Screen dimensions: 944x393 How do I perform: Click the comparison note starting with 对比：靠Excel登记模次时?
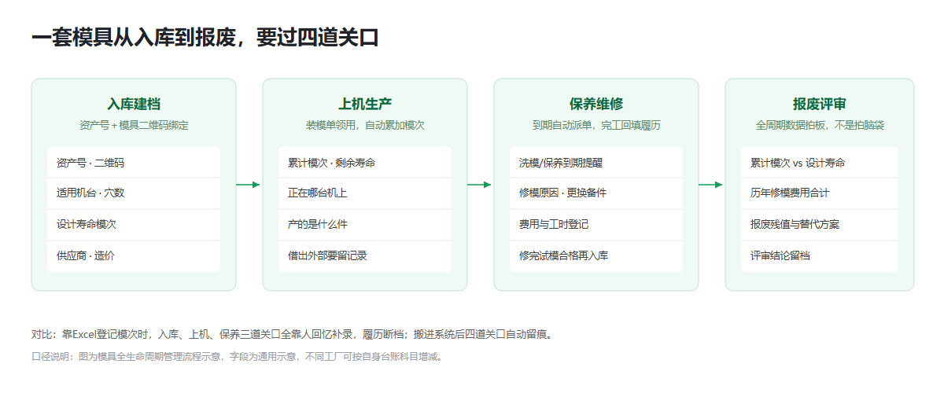(x=293, y=334)
